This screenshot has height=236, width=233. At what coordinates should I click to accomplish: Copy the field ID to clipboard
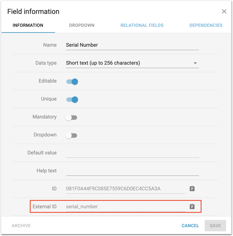(192, 189)
